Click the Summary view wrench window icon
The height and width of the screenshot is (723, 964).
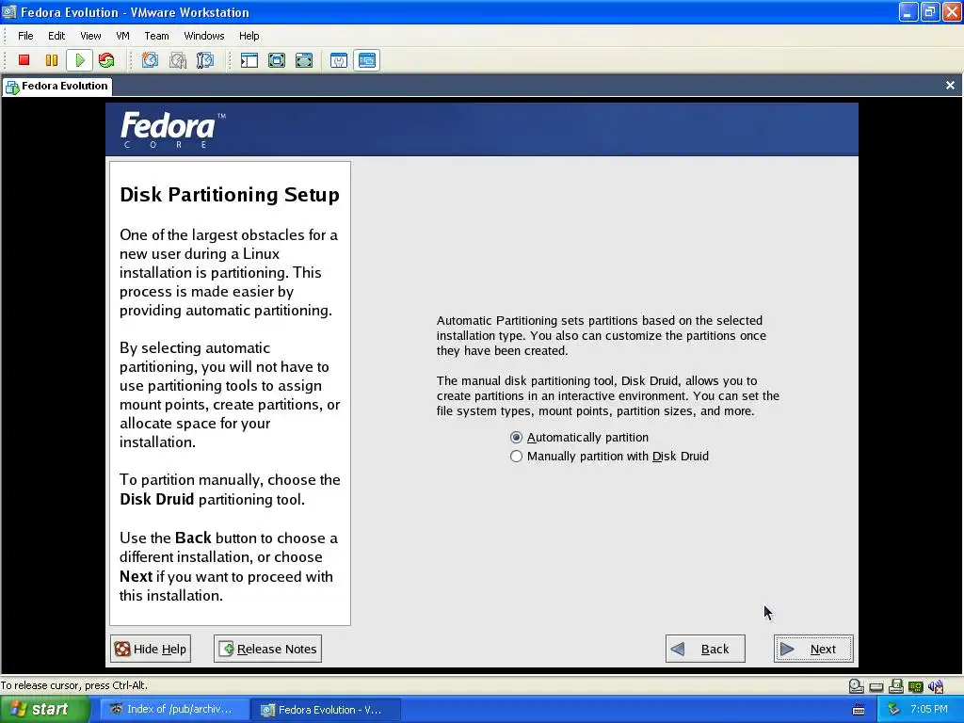pyautogui.click(x=339, y=60)
